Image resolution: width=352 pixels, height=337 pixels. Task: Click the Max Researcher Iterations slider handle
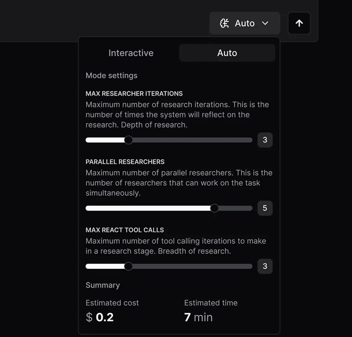(129, 140)
